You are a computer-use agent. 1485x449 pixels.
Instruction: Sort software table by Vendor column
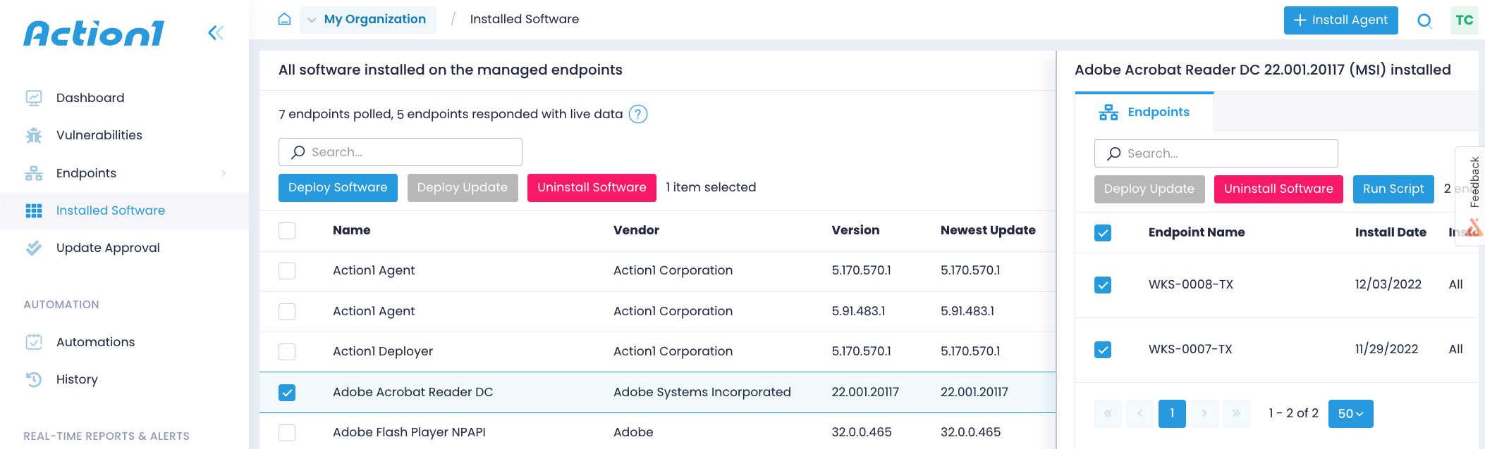(636, 230)
